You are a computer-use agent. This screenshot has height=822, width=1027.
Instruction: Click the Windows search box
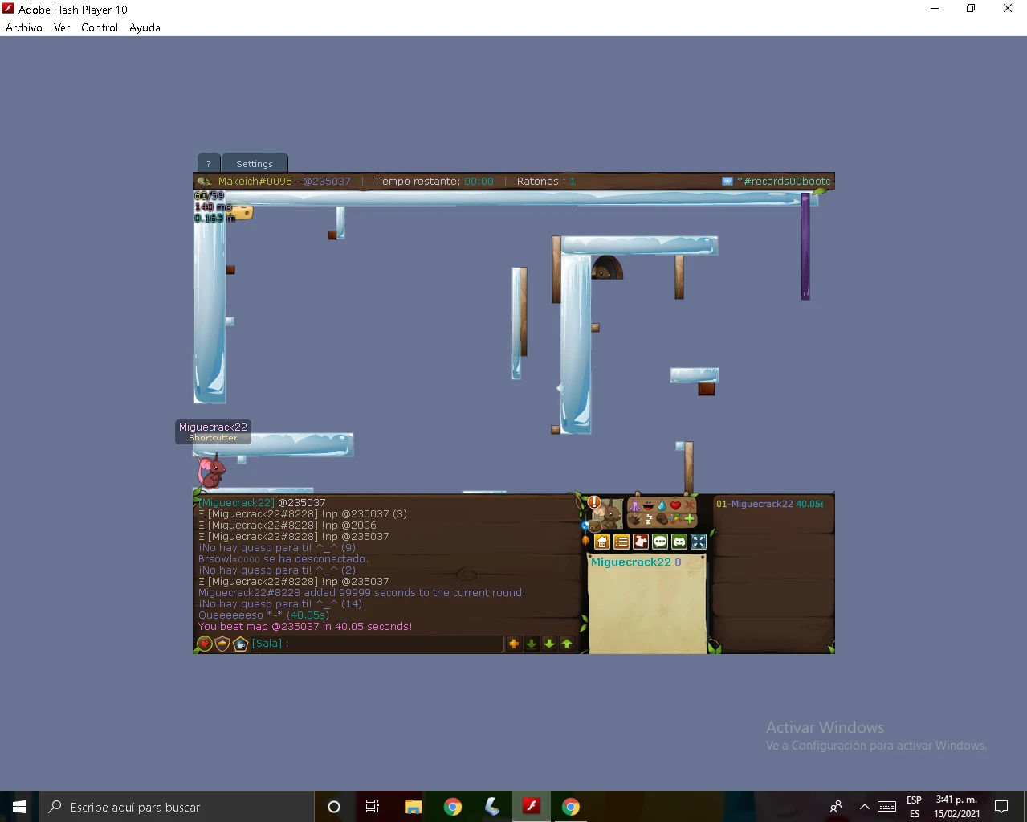tap(177, 807)
